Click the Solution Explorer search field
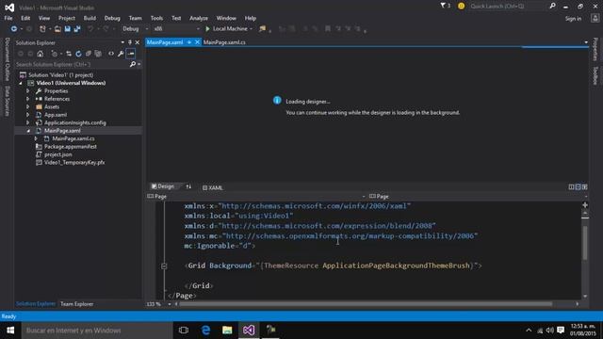 click(x=73, y=64)
